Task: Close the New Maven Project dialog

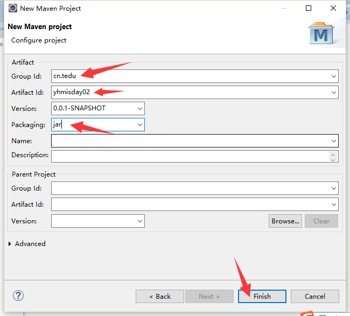Action: point(333,8)
